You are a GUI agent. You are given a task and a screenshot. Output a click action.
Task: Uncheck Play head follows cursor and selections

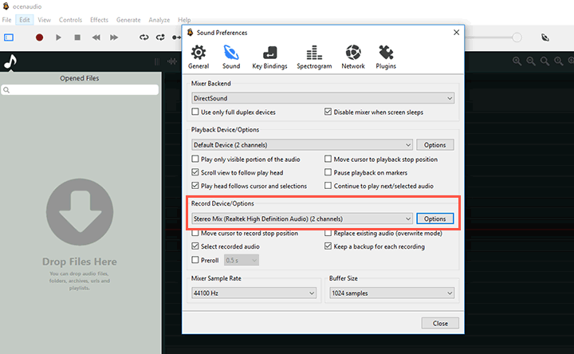tap(195, 186)
